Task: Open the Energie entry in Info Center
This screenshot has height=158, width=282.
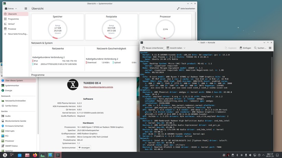Action: (19, 91)
